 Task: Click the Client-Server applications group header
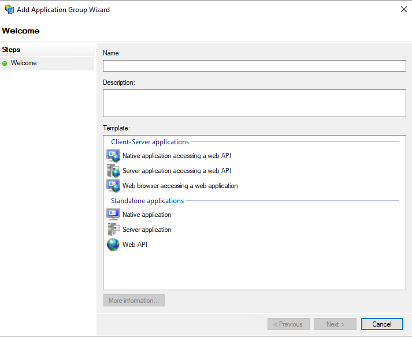coord(150,142)
